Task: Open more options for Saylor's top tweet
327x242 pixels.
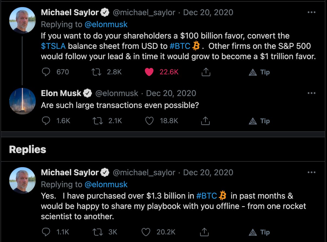Action: coord(312,12)
